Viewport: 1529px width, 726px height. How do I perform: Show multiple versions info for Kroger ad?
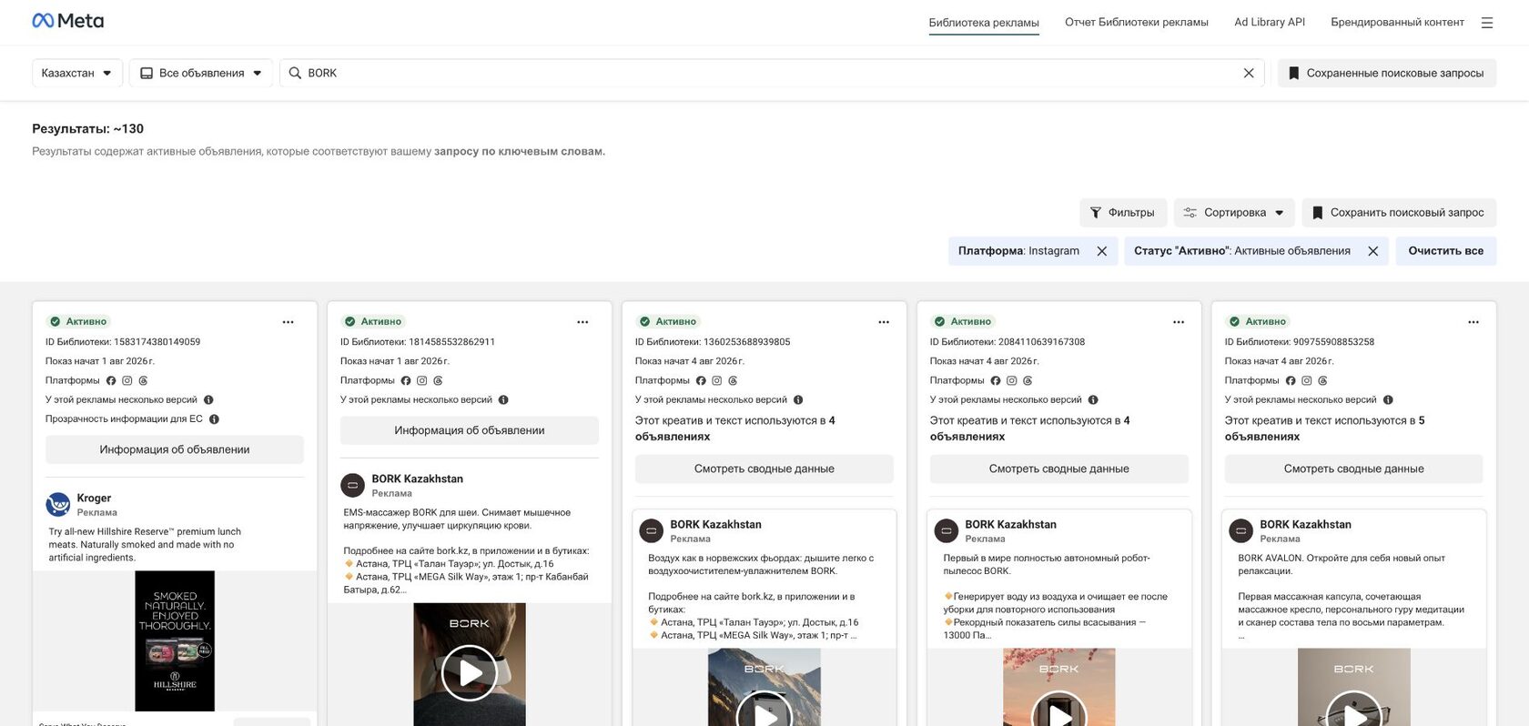click(208, 399)
